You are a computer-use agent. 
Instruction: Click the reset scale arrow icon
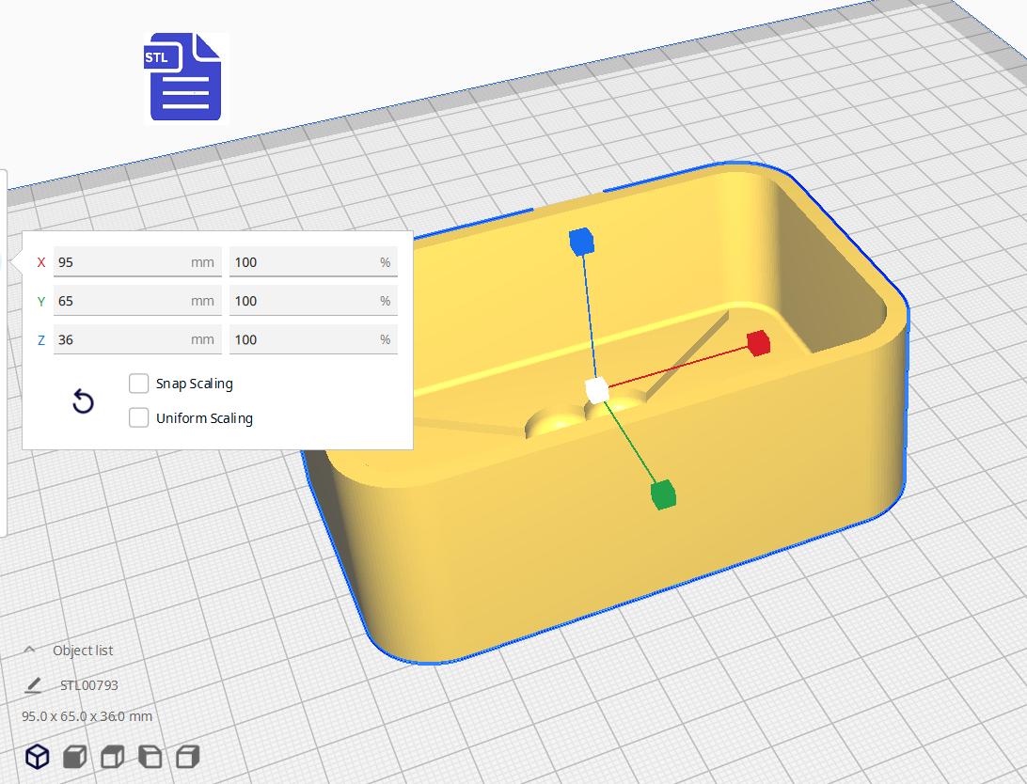point(83,401)
